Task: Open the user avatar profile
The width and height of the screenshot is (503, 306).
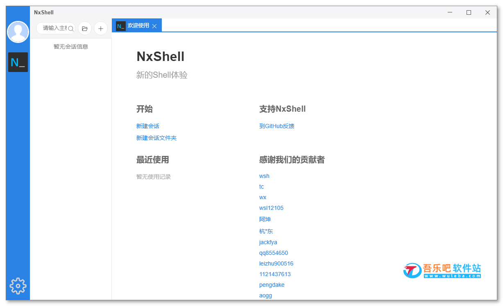Action: click(x=18, y=32)
